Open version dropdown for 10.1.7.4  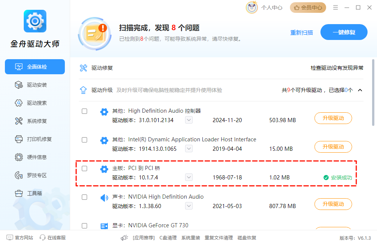[189, 177]
